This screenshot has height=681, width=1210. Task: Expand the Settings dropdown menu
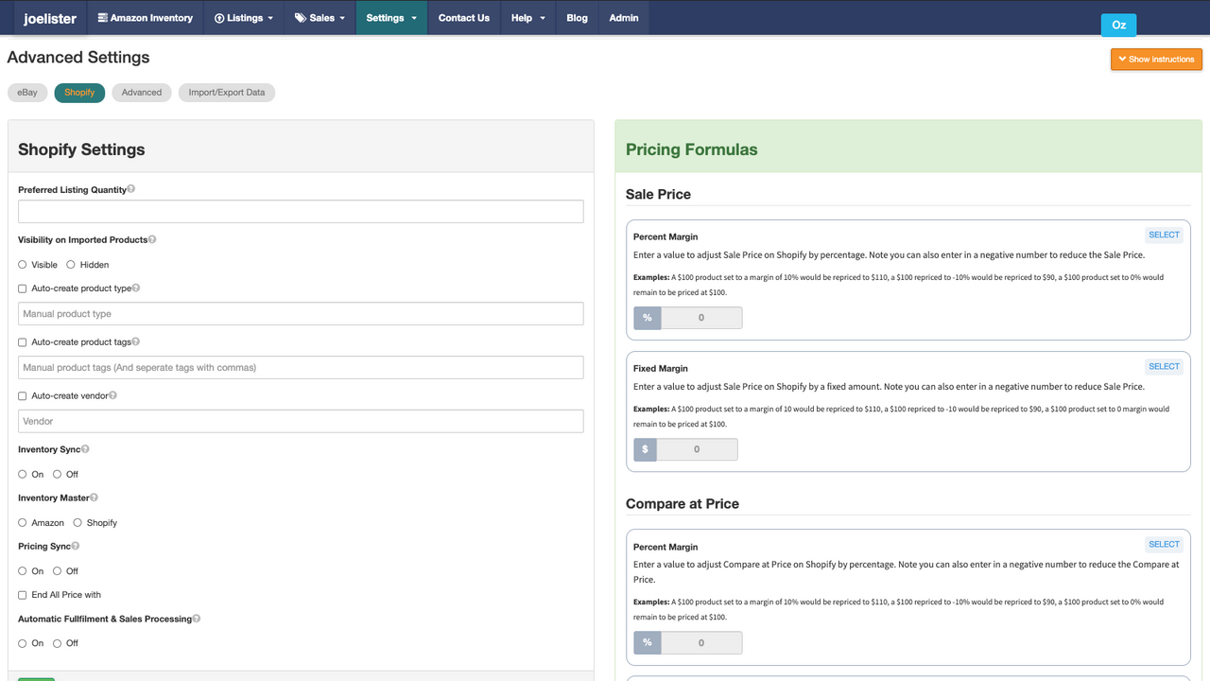[390, 17]
